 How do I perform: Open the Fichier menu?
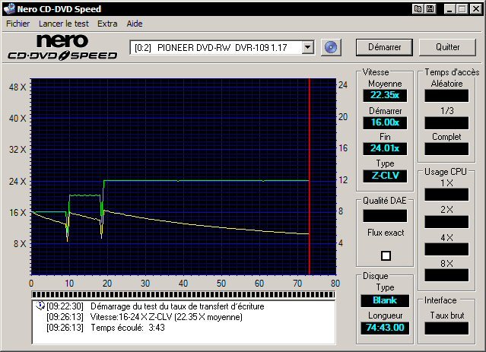pos(18,24)
